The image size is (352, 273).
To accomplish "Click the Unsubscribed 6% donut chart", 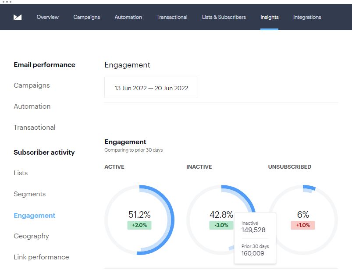I will tap(303, 220).
